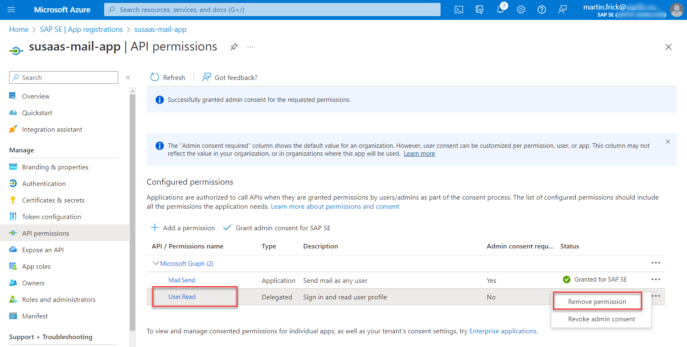This screenshot has height=347, width=687.
Task: Open the Mail.Send permission
Action: (182, 280)
